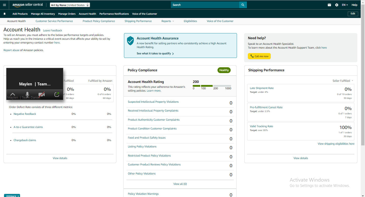The image size is (365, 197).
Task: Select the Account Health tab
Action: click(16, 21)
